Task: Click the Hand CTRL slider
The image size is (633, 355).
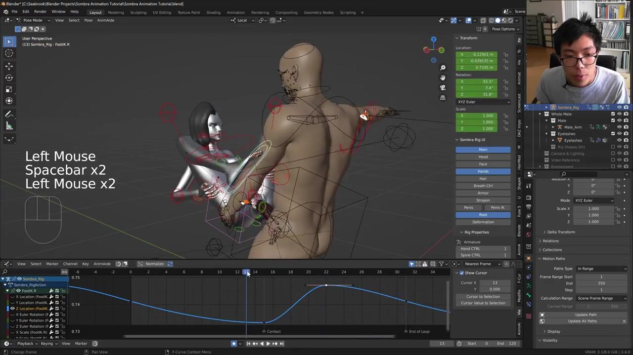Action: 483,249
